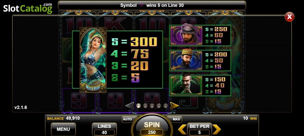Close the paytable with the red X

coord(289,17)
